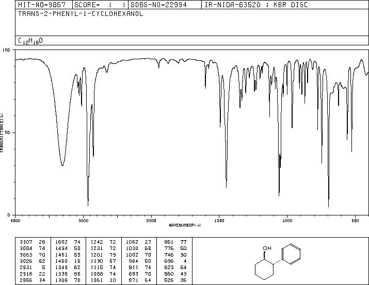Click the 623 peak table entry

tap(175, 267)
